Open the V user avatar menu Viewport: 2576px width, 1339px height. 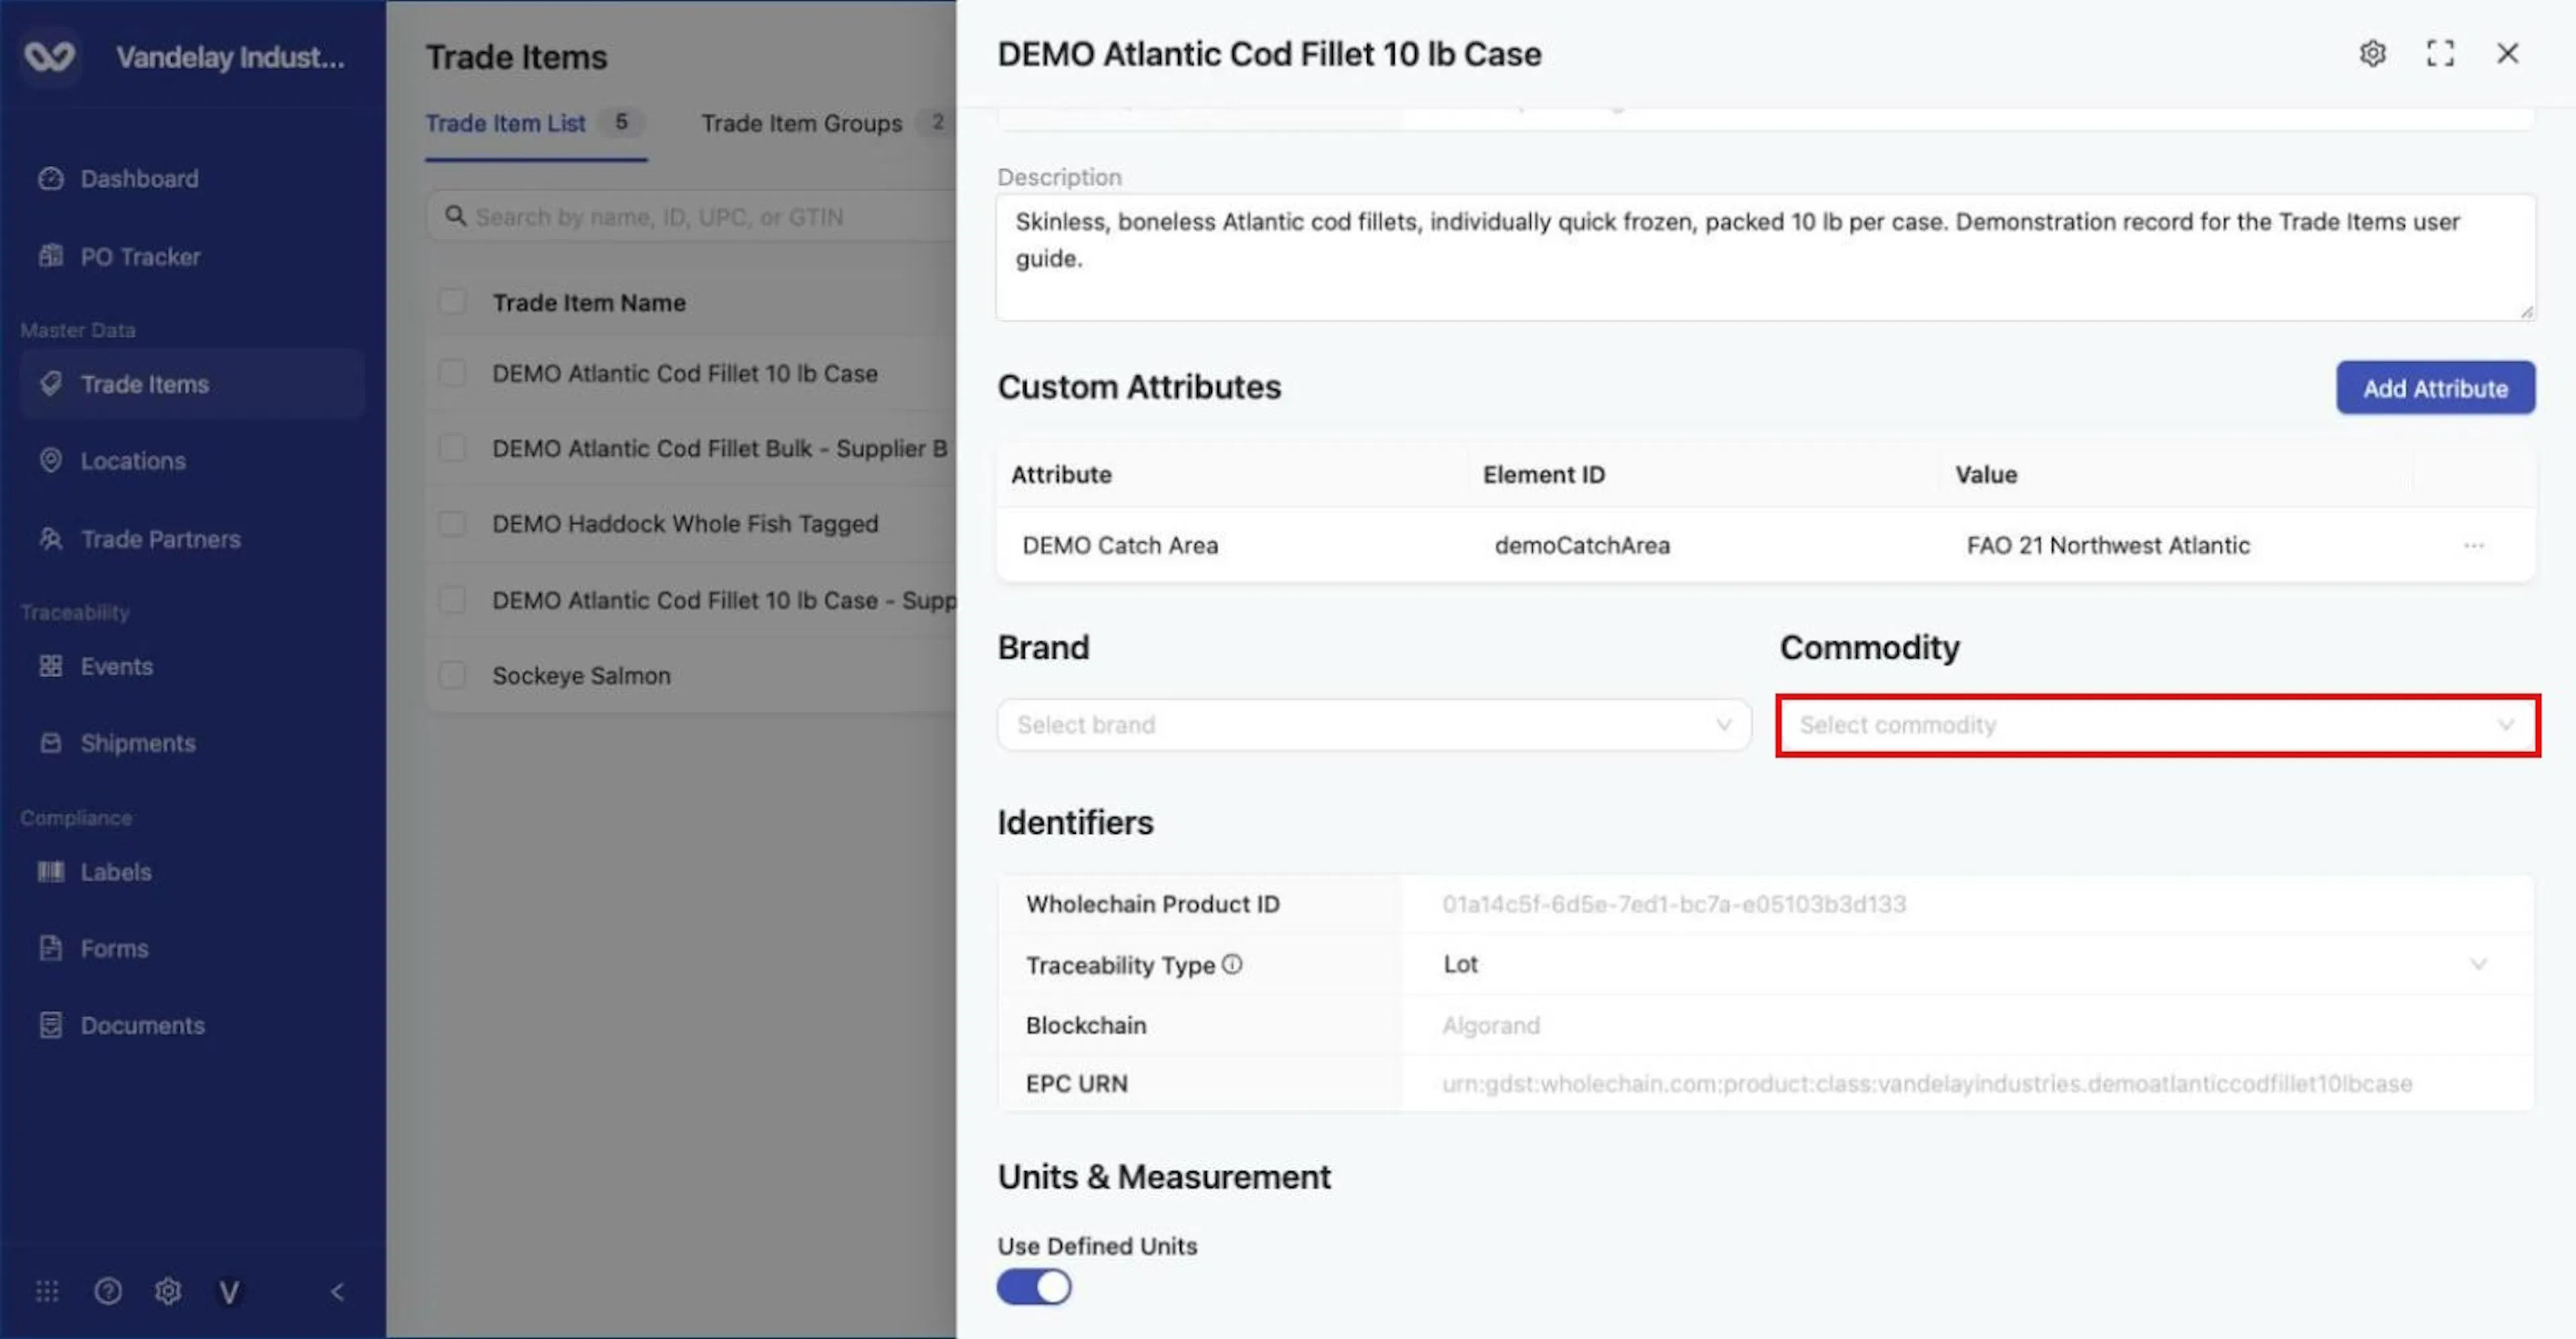[229, 1292]
